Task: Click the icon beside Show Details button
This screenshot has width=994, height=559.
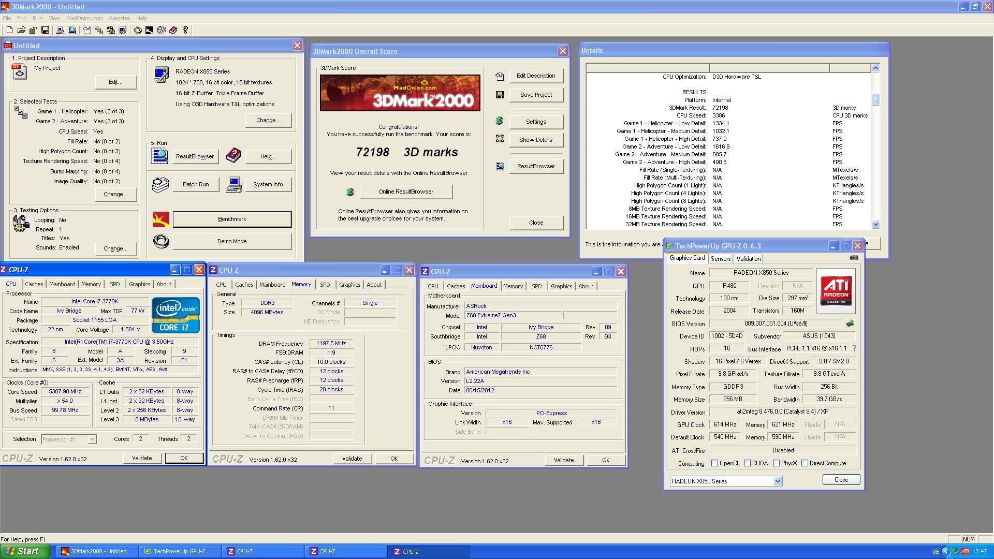Action: click(x=500, y=139)
